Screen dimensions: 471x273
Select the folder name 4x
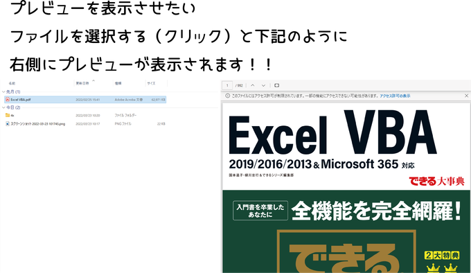click(x=12, y=115)
